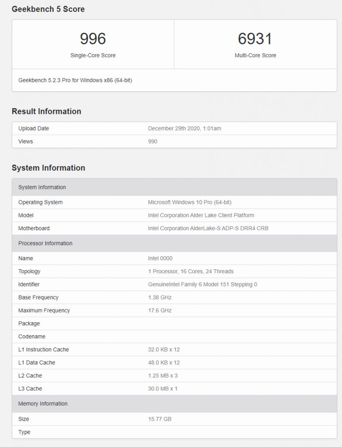342x447 pixels.
Task: Click the 'L1 Instruction Cache' label
Action: [44, 350]
